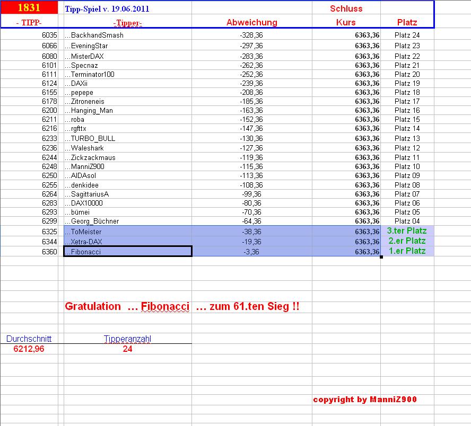Select the deviation value -3,36
The image size is (471, 426).
click(x=251, y=252)
